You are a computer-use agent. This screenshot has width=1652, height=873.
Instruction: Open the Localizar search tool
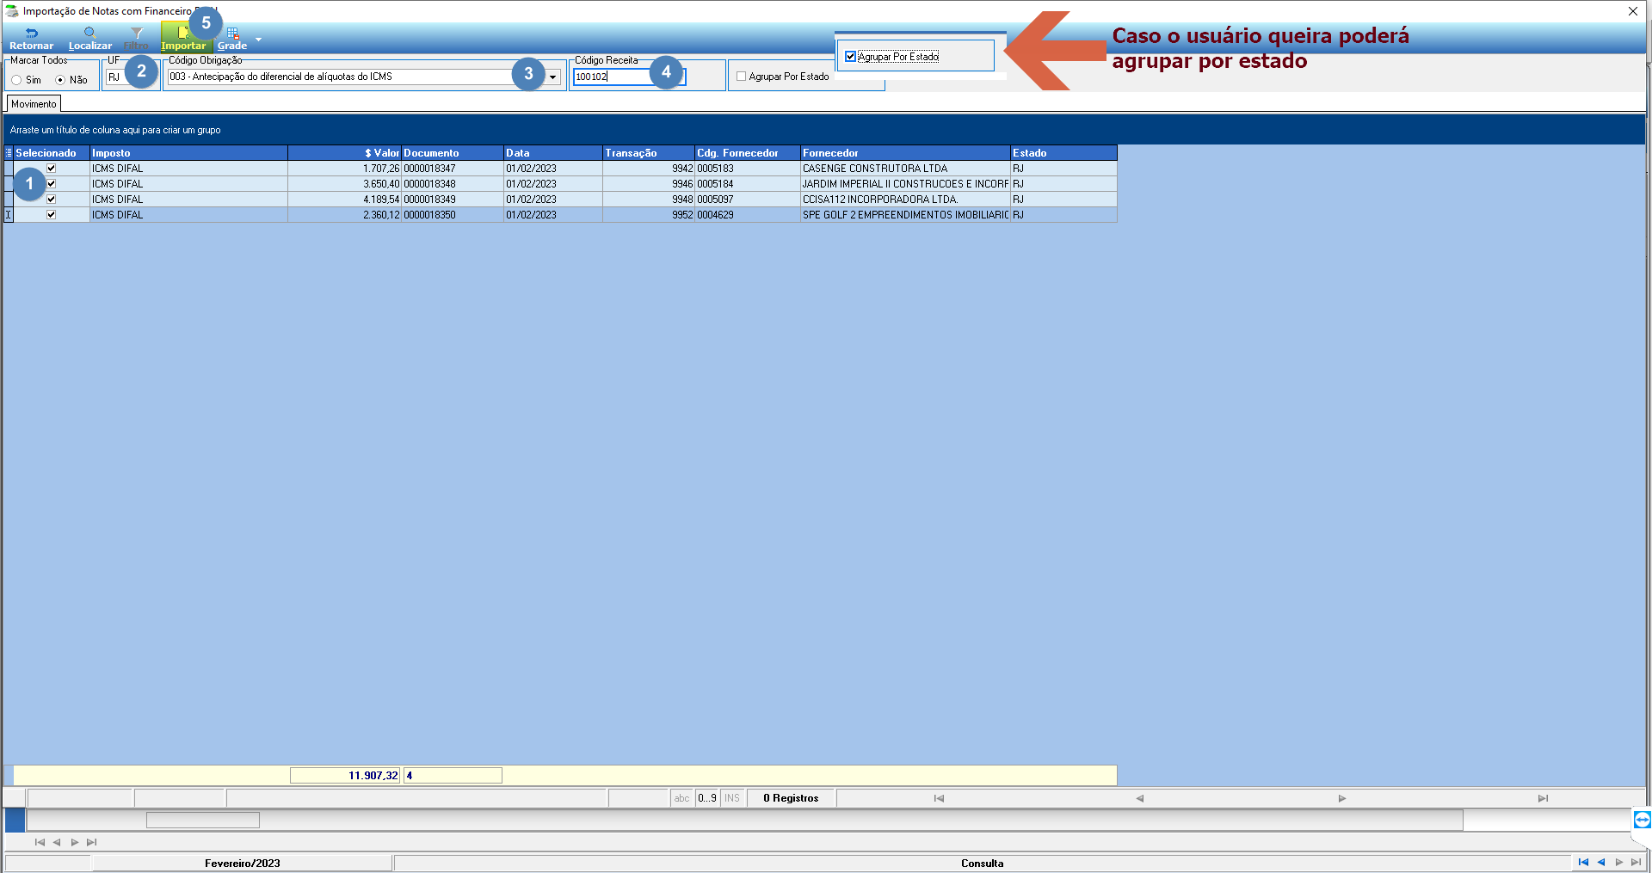pyautogui.click(x=89, y=38)
